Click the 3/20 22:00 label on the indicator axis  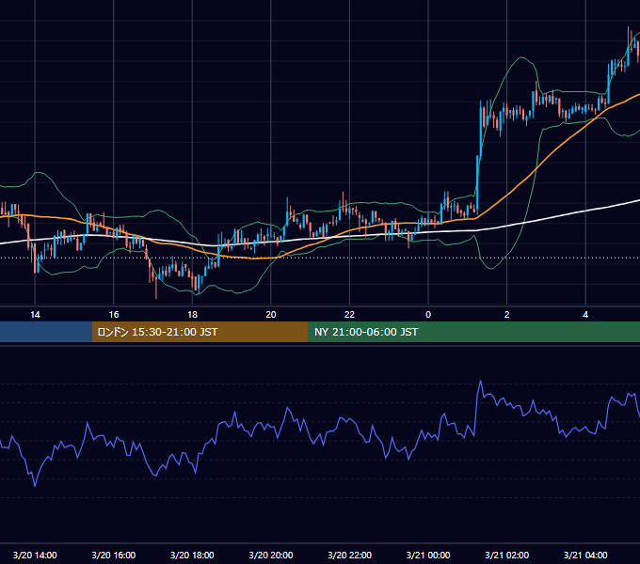point(350,555)
